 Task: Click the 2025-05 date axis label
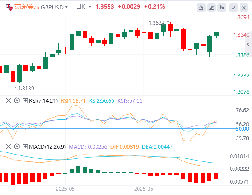[65, 189]
